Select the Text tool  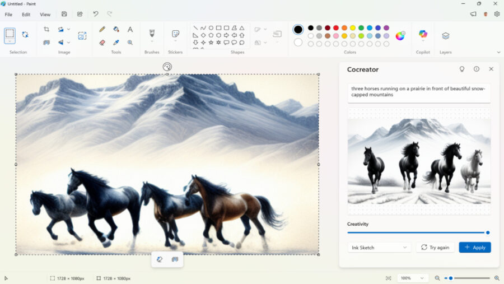pos(130,29)
